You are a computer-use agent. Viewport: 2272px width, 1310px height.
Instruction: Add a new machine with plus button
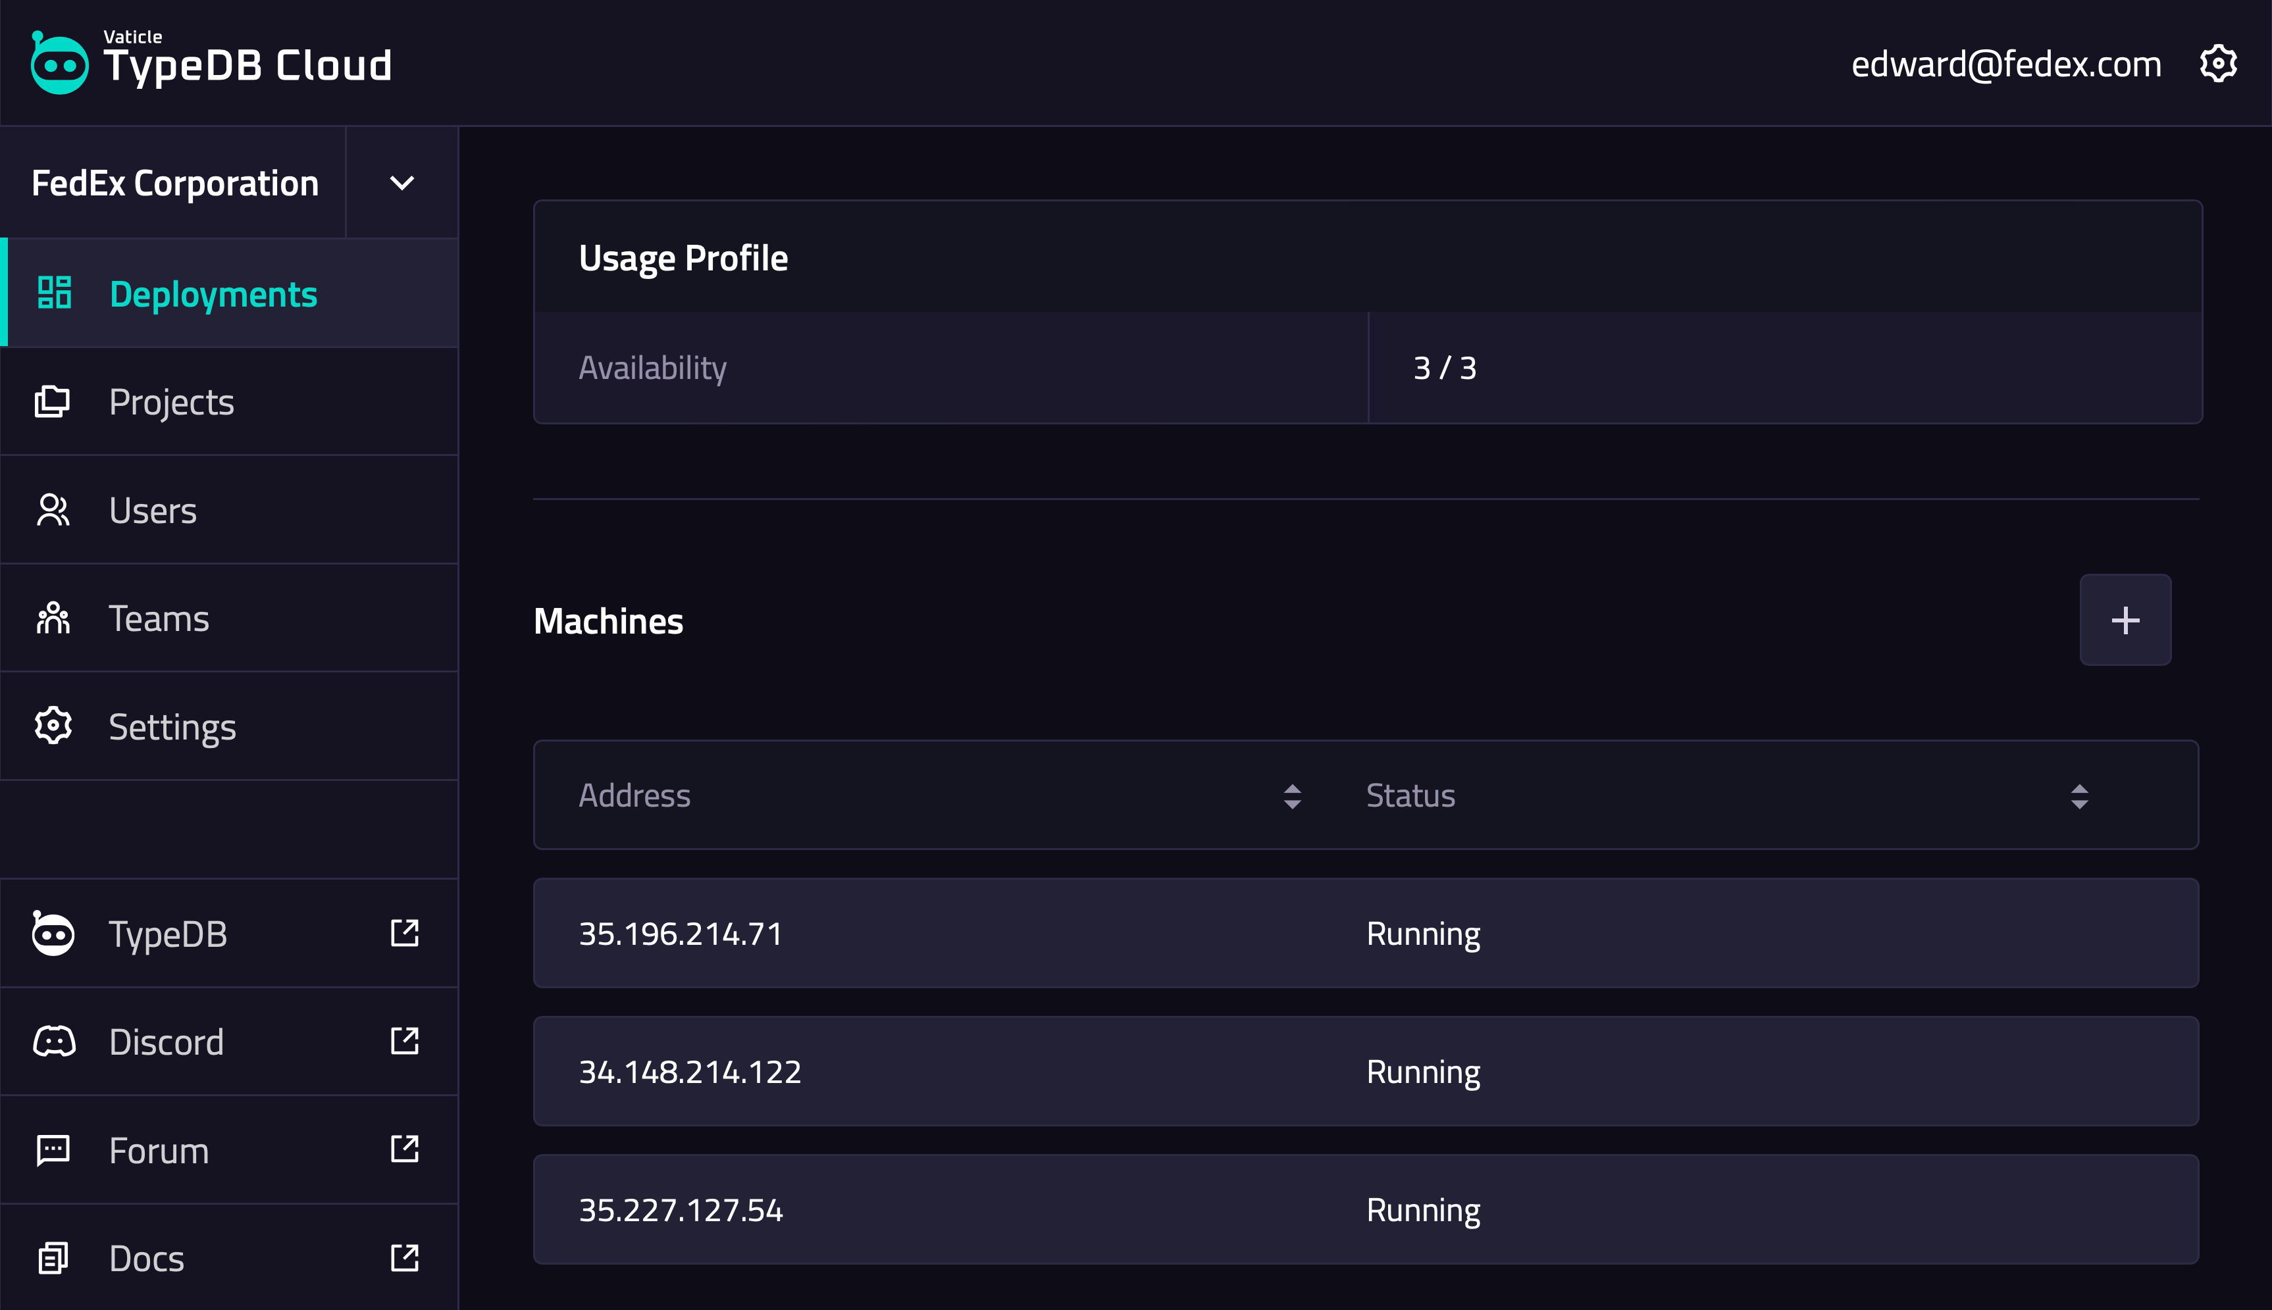(x=2125, y=620)
